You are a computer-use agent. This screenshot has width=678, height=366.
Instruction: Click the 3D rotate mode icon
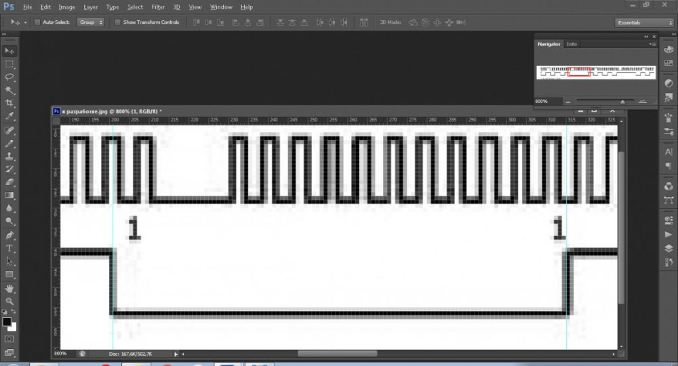click(414, 22)
